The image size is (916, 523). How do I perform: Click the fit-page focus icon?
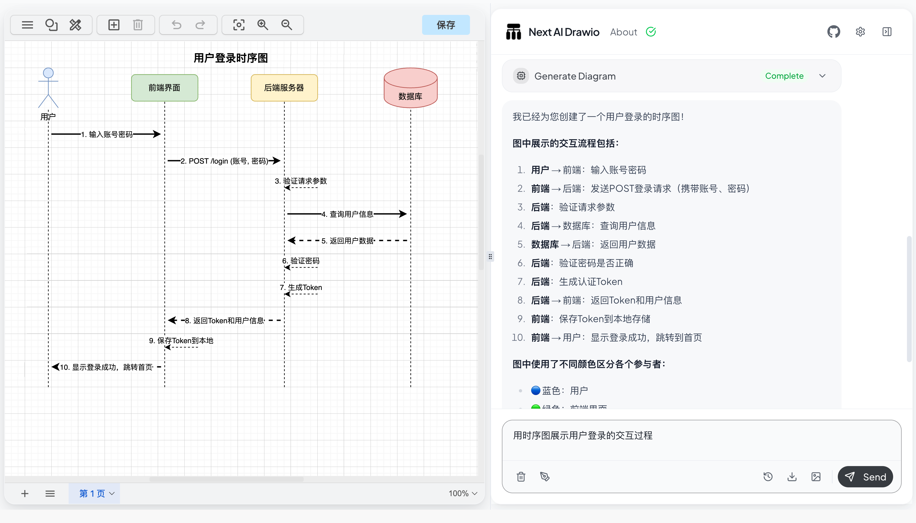tap(239, 25)
